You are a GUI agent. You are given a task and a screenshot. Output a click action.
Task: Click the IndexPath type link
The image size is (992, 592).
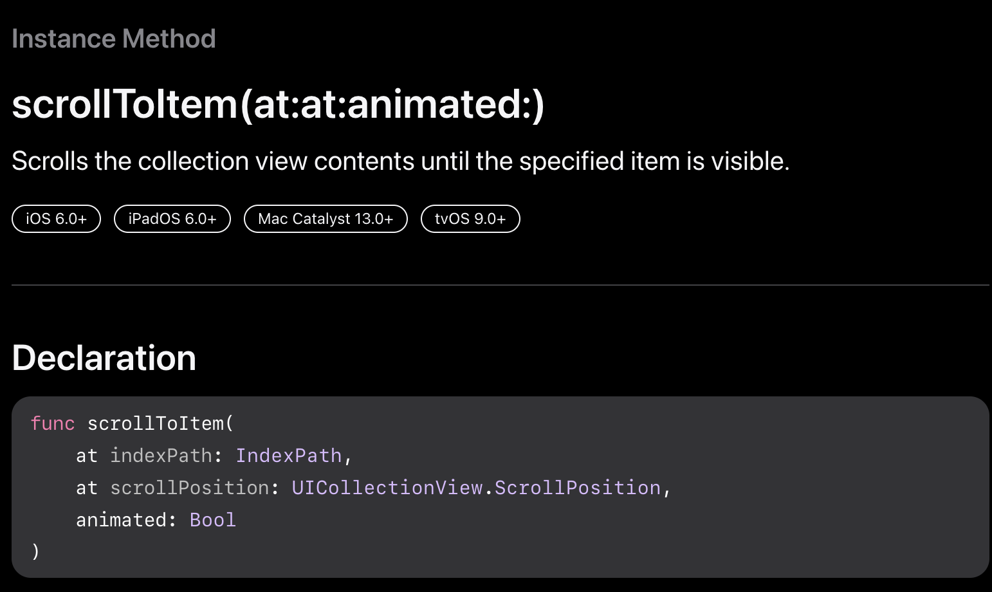(289, 456)
